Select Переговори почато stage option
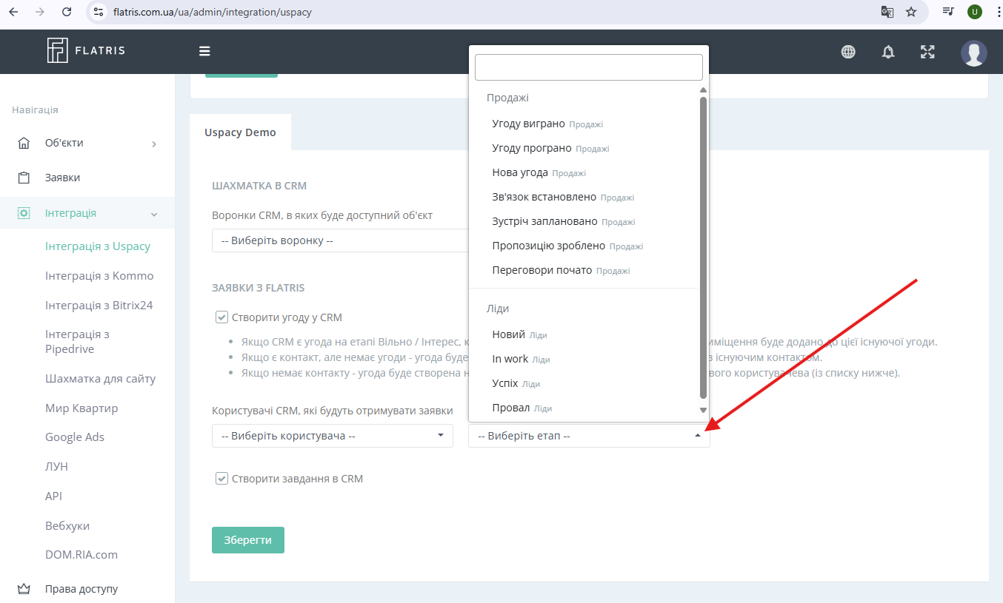Image resolution: width=1003 pixels, height=603 pixels. coord(584,270)
